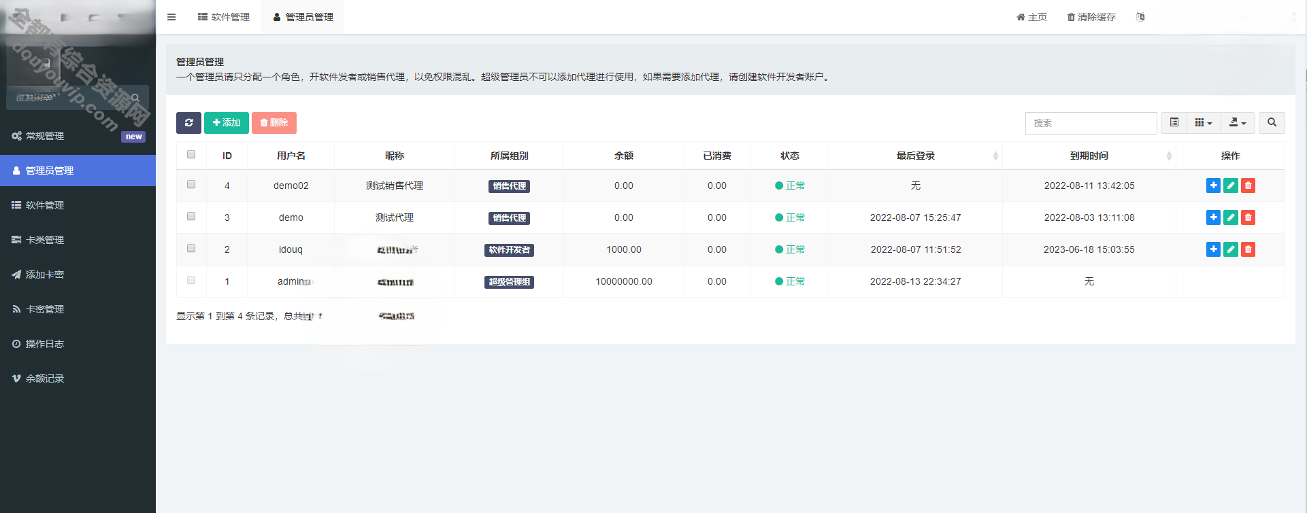Toggle the sidebar with the hamburger icon
1307x513 pixels.
click(x=171, y=17)
